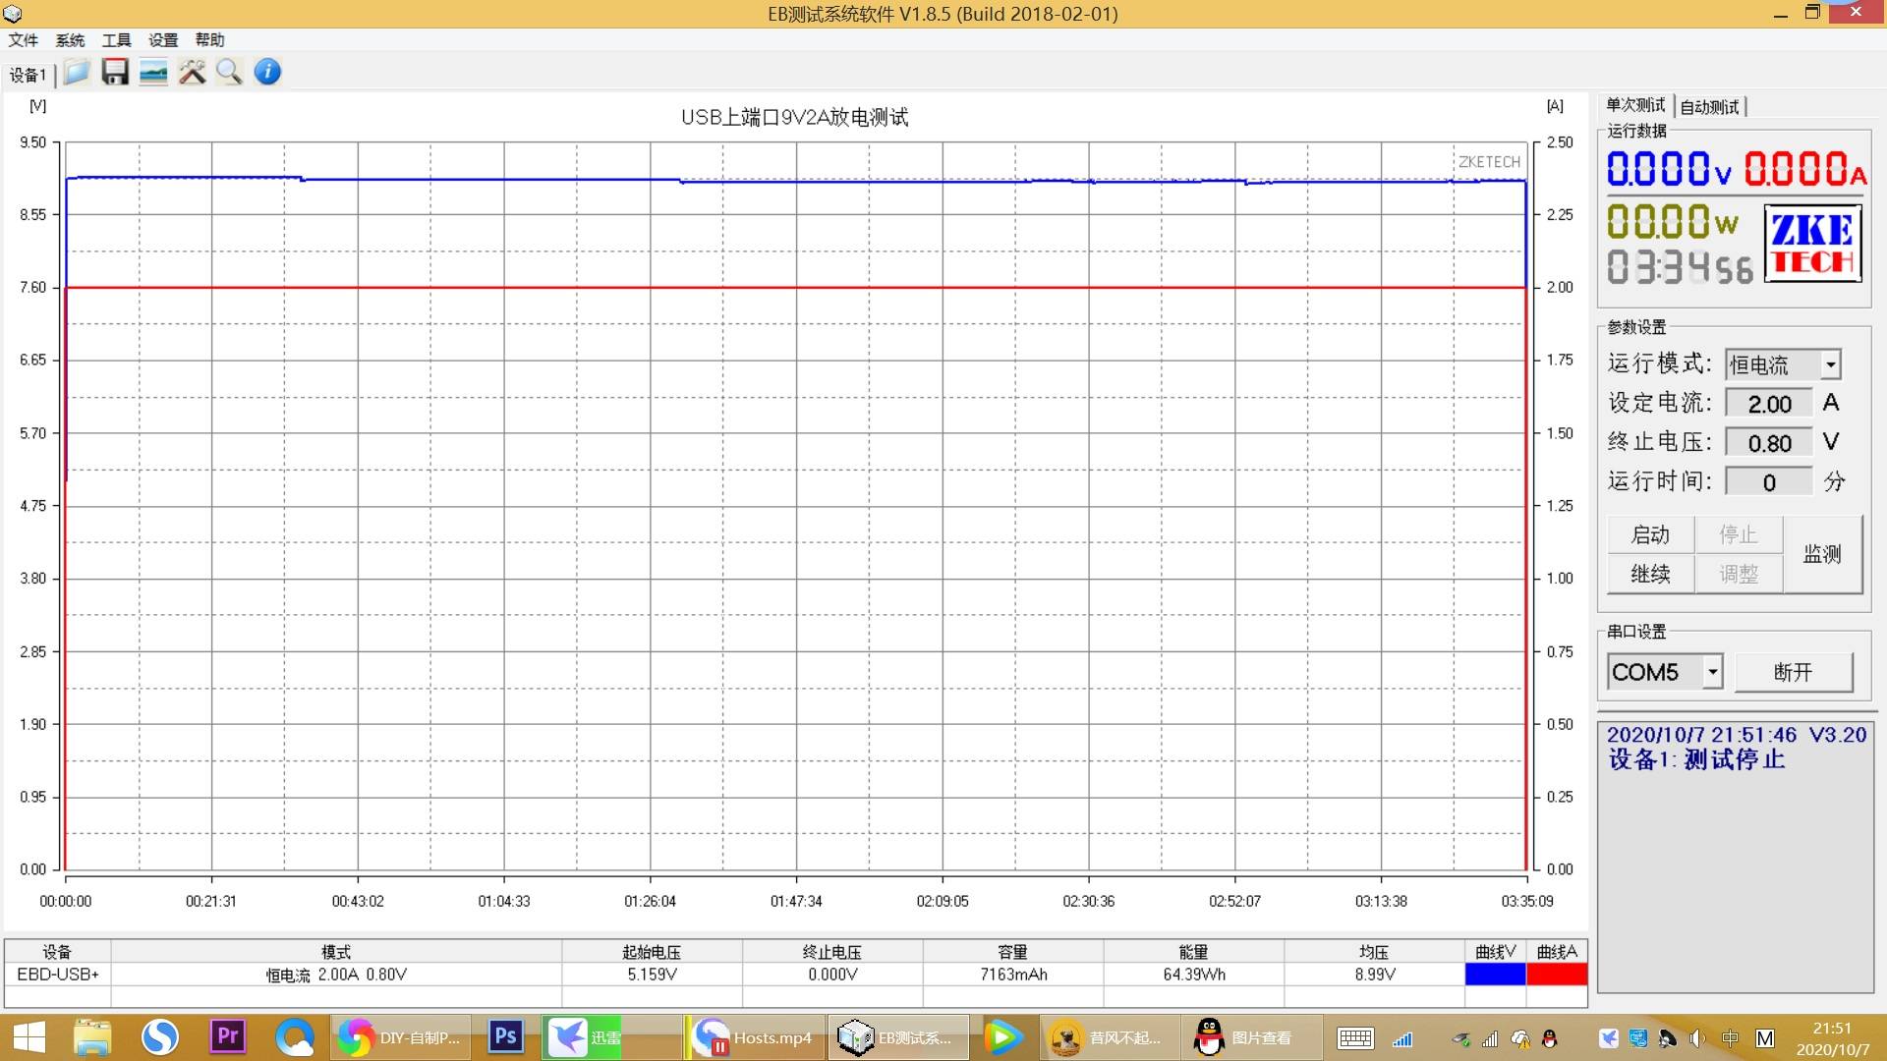
Task: Open Adobe Premiere Pro on taskbar
Action: [228, 1037]
